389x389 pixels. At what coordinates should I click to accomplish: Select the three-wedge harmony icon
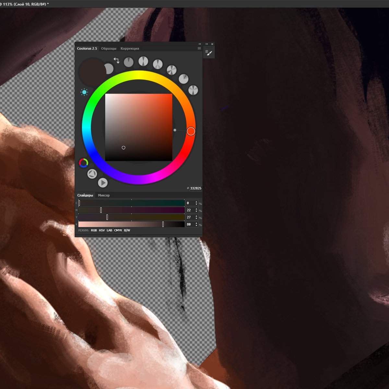coord(158,64)
